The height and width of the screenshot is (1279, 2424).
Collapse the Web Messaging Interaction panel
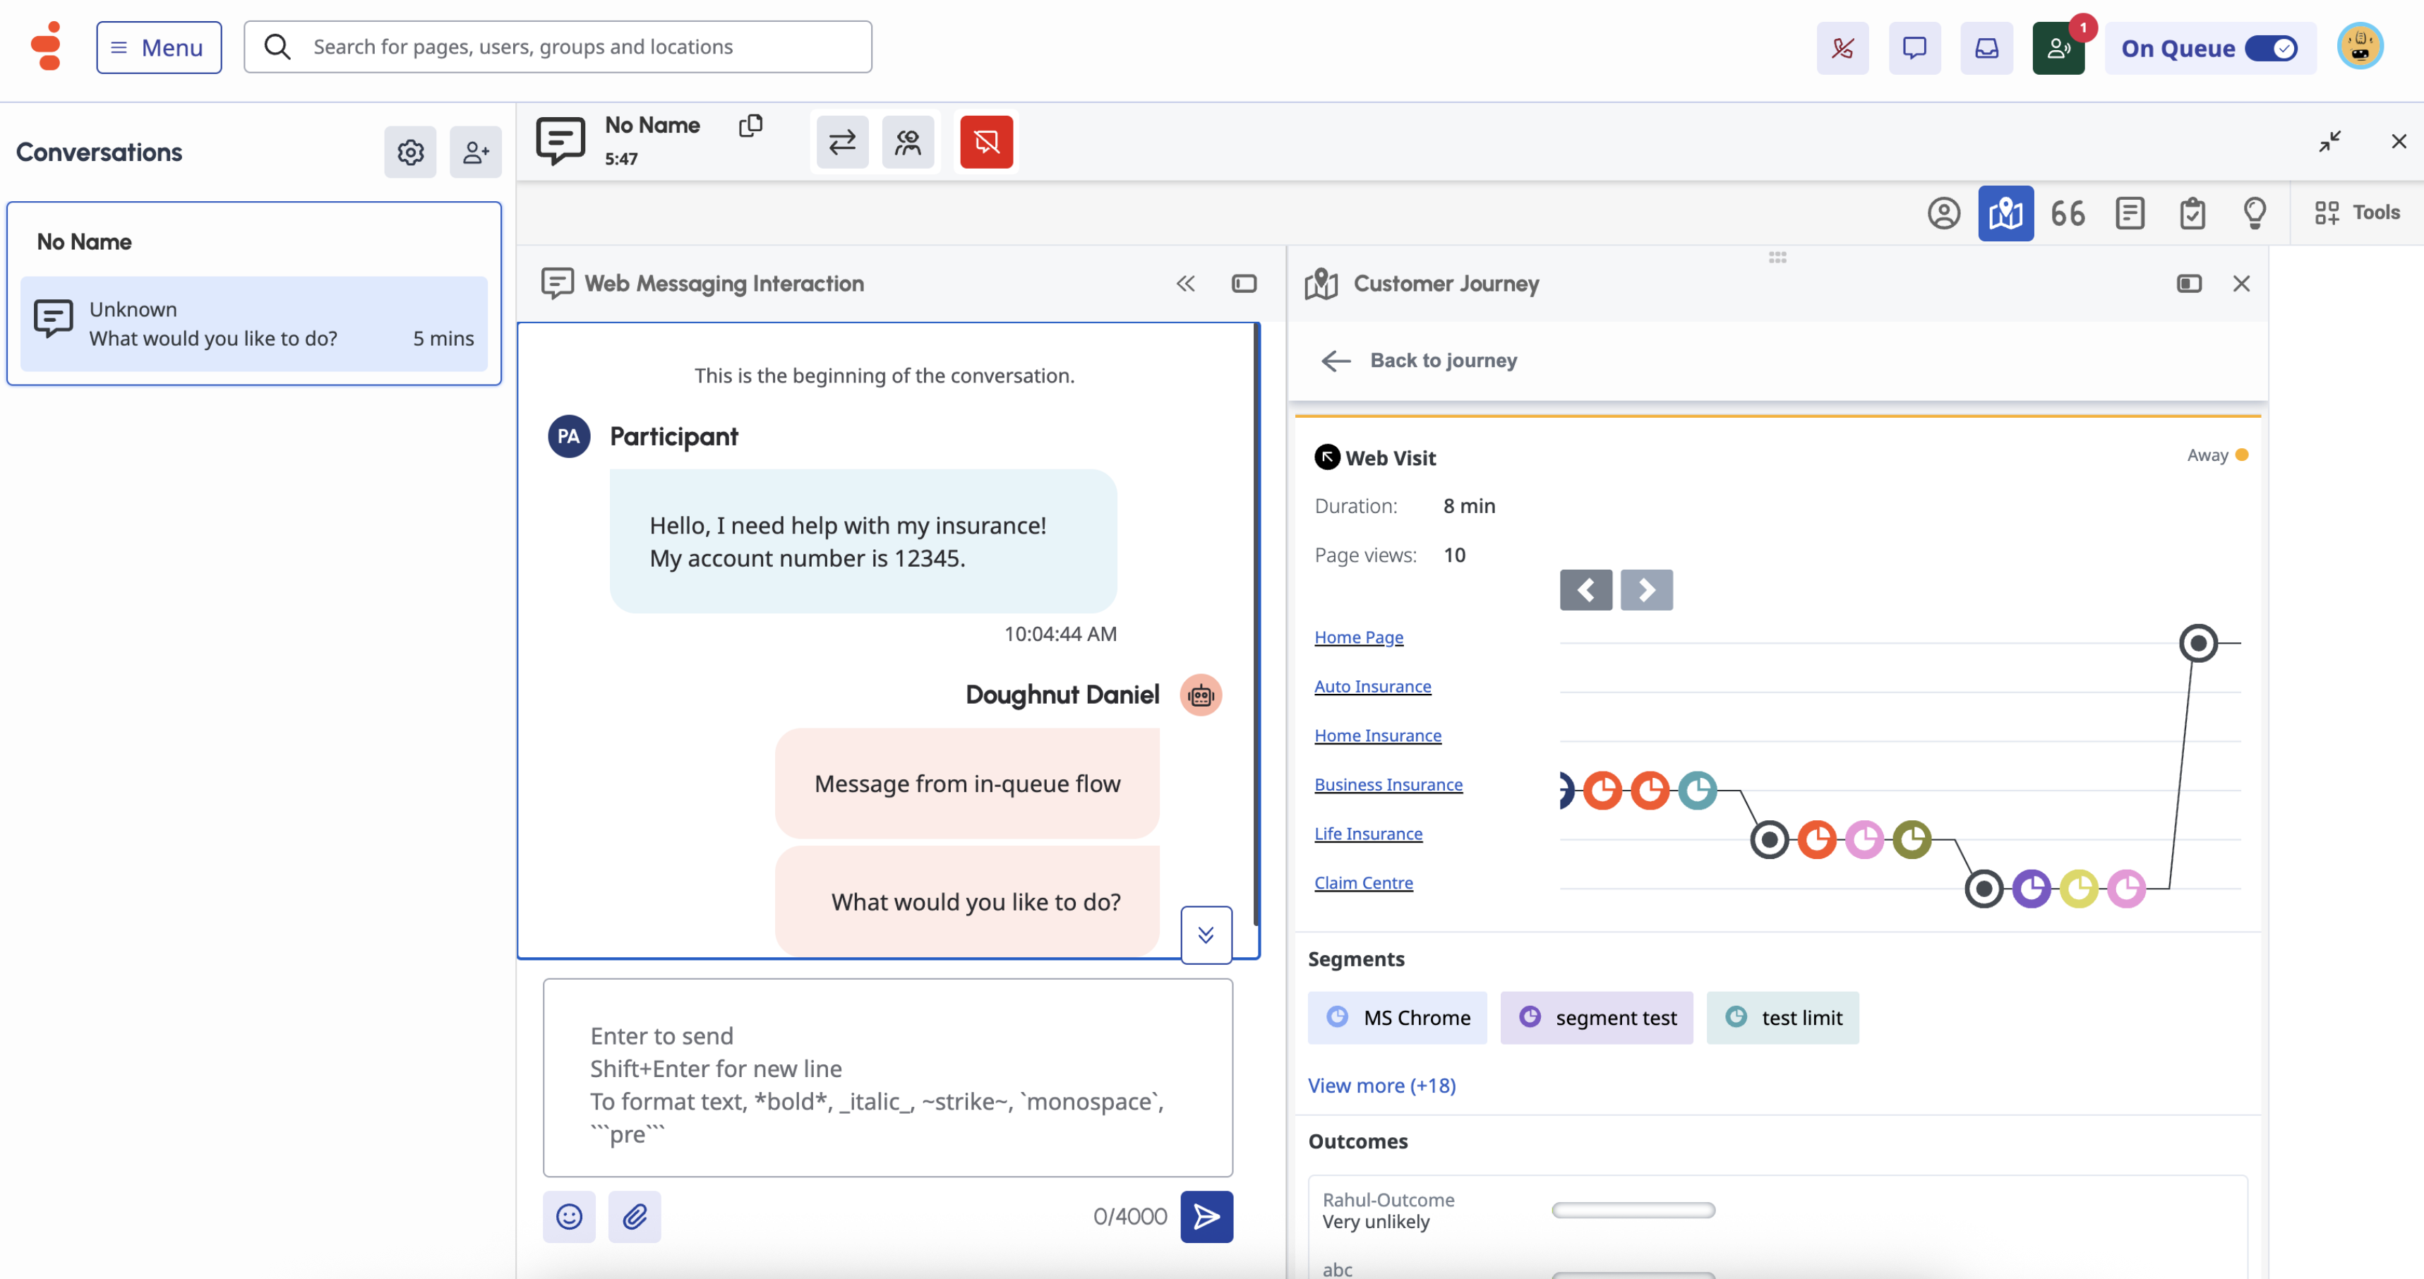coord(1184,283)
